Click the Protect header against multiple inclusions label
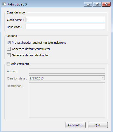This screenshot has width=113, height=132. pos(39,43)
